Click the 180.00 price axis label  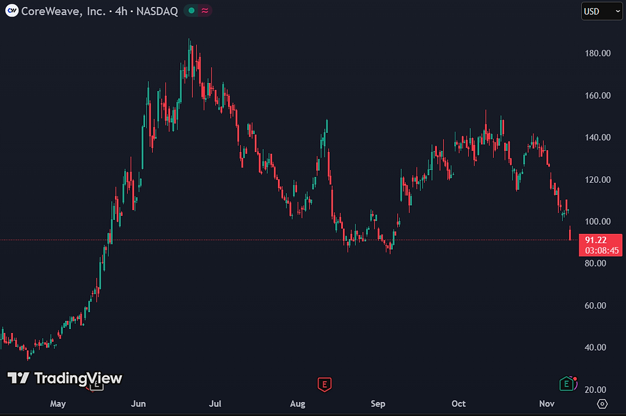pyautogui.click(x=598, y=53)
